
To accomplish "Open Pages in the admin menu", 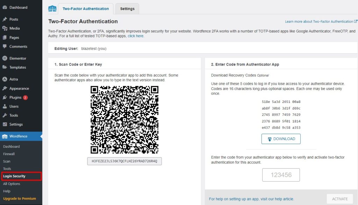I will (x=14, y=37).
